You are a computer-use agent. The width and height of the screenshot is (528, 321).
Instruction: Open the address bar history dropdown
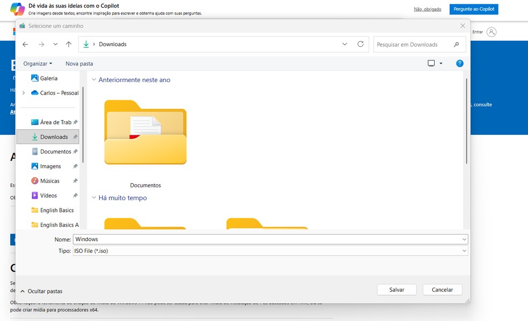[x=344, y=44]
